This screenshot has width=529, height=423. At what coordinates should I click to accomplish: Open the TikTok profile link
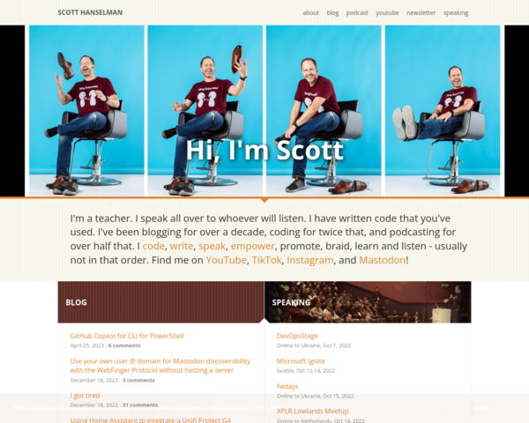pyautogui.click(x=266, y=260)
